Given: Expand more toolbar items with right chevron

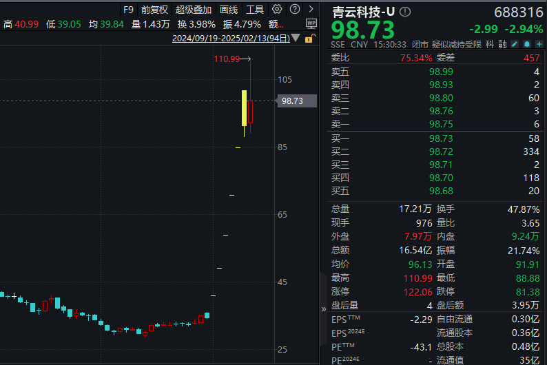Looking at the screenshot, I should (x=311, y=9).
